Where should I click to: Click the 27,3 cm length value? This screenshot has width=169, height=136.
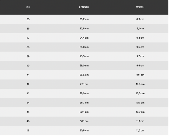84,84
